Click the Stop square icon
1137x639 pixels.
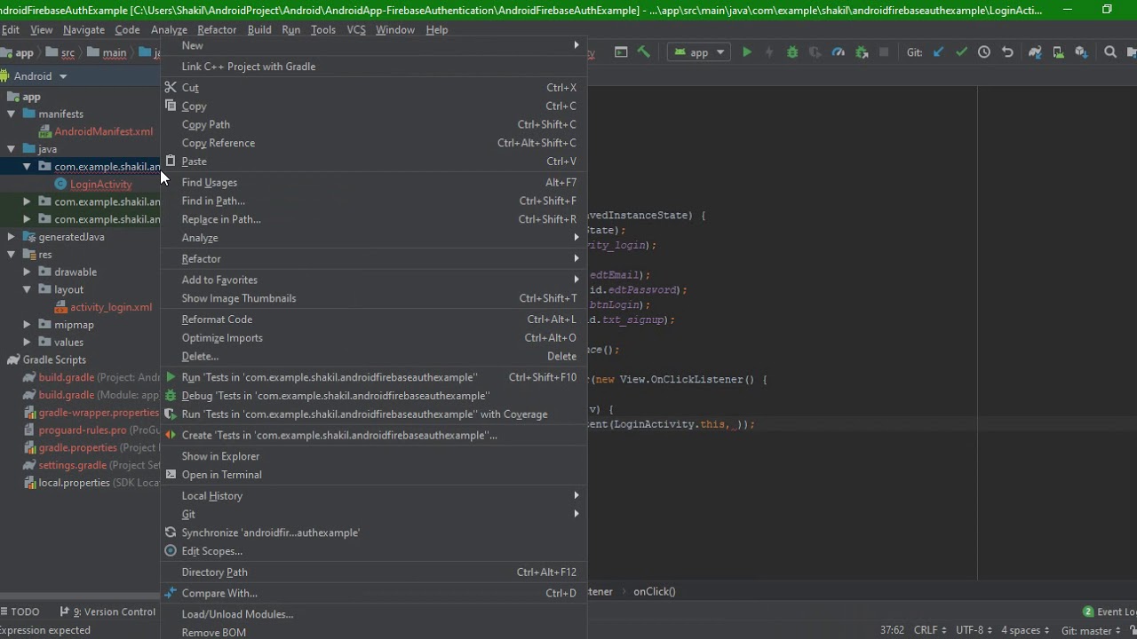(884, 52)
